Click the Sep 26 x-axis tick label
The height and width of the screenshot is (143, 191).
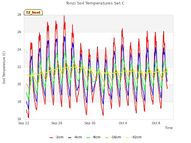(x=57, y=123)
